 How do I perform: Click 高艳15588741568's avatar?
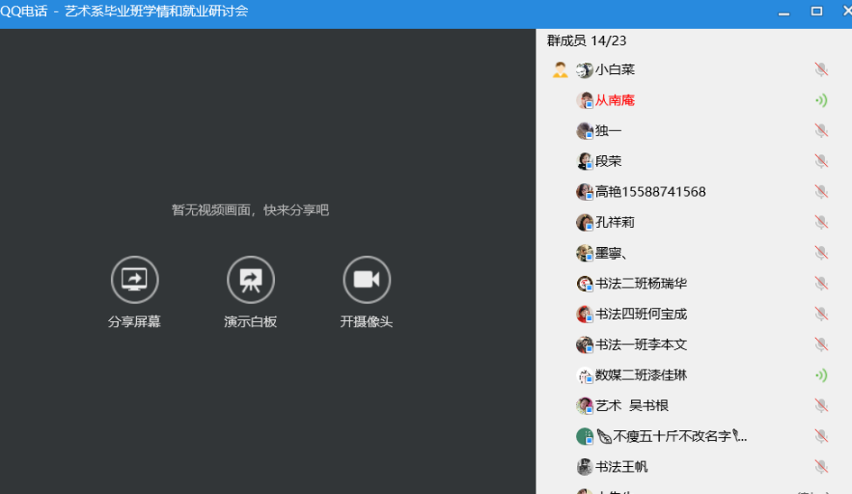coord(584,192)
